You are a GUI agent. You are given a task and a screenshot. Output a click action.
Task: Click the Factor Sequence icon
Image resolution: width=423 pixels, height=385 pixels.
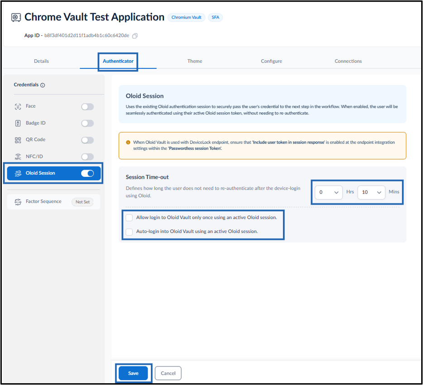click(18, 202)
